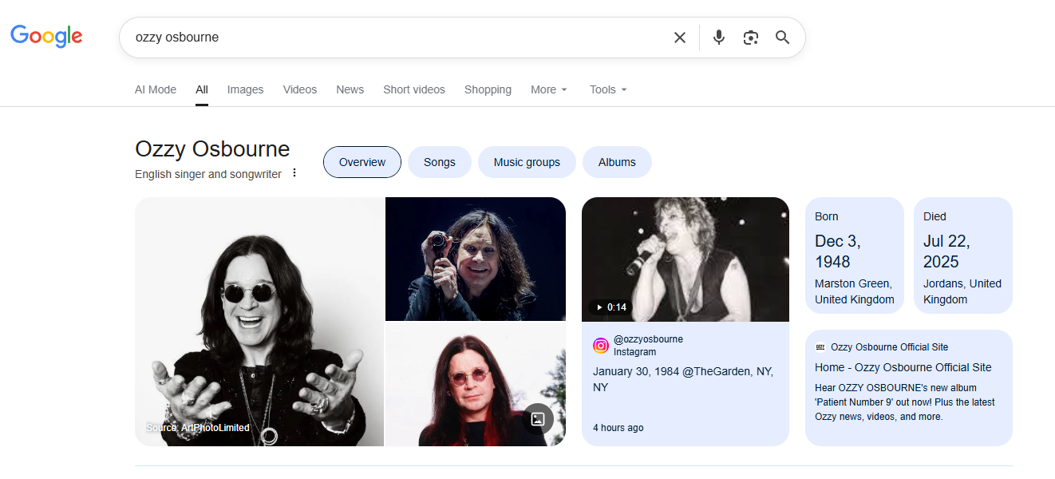
Task: Open photo of Ozzy with red hair
Action: pyautogui.click(x=476, y=385)
